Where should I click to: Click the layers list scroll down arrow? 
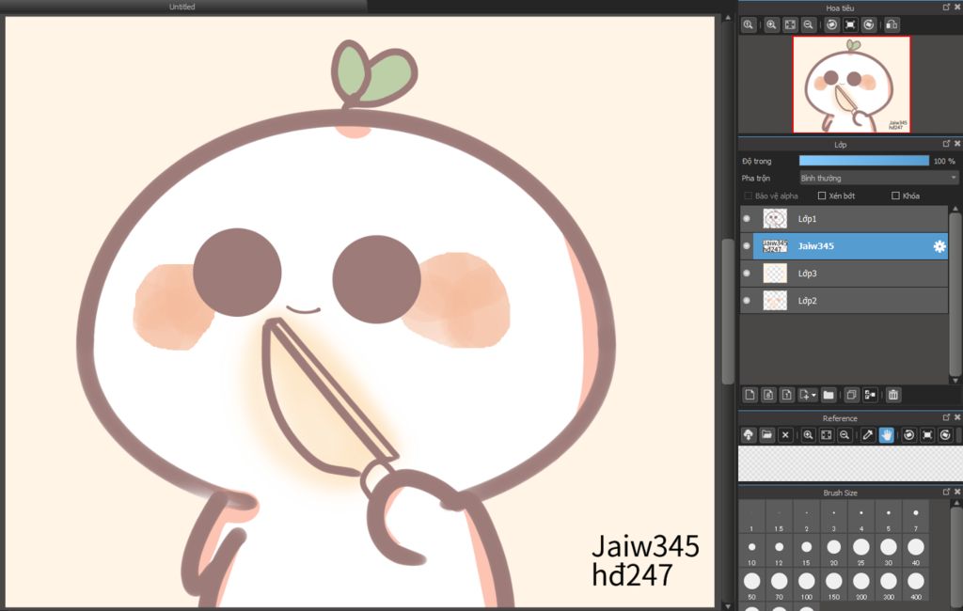tap(955, 380)
